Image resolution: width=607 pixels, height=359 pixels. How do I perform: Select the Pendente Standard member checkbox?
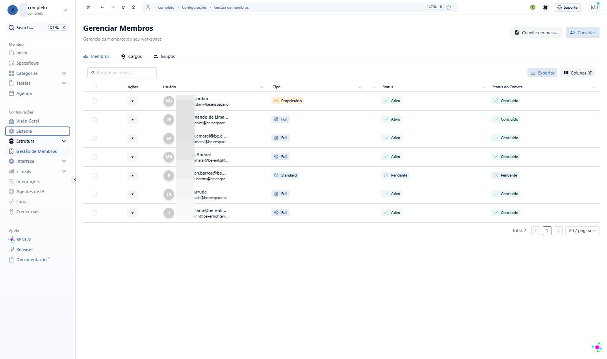(x=94, y=176)
